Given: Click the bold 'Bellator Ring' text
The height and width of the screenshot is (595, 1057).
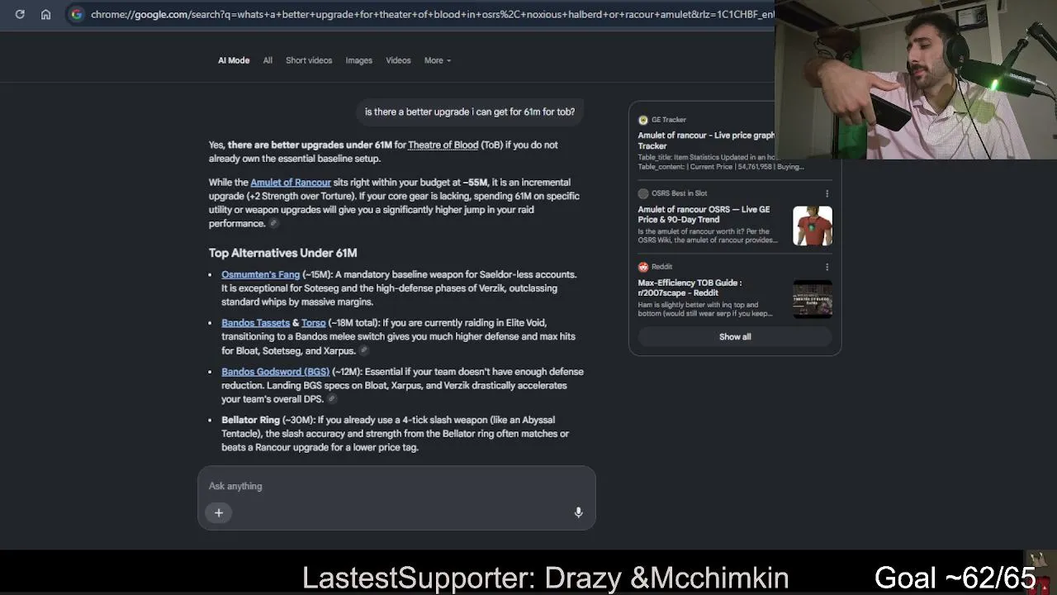Looking at the screenshot, I should click(x=250, y=421).
